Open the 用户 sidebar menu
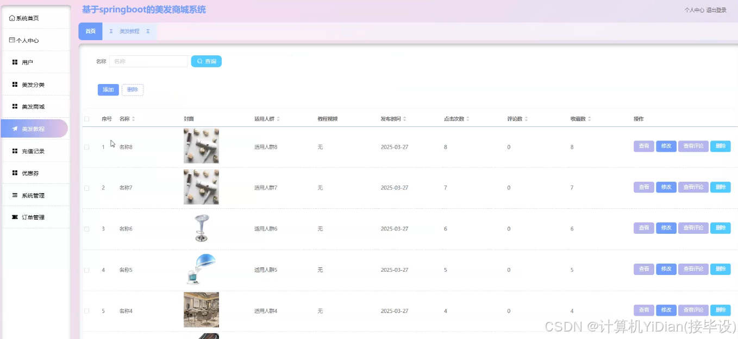 point(35,62)
